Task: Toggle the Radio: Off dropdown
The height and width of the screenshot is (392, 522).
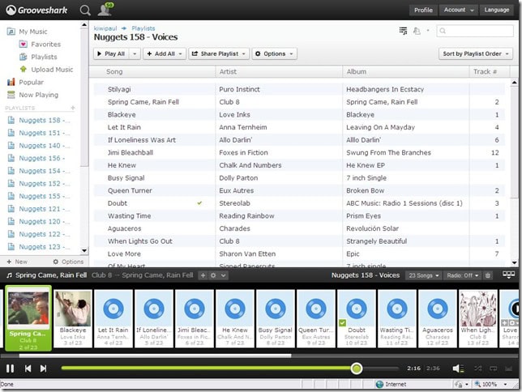Action: (x=462, y=275)
